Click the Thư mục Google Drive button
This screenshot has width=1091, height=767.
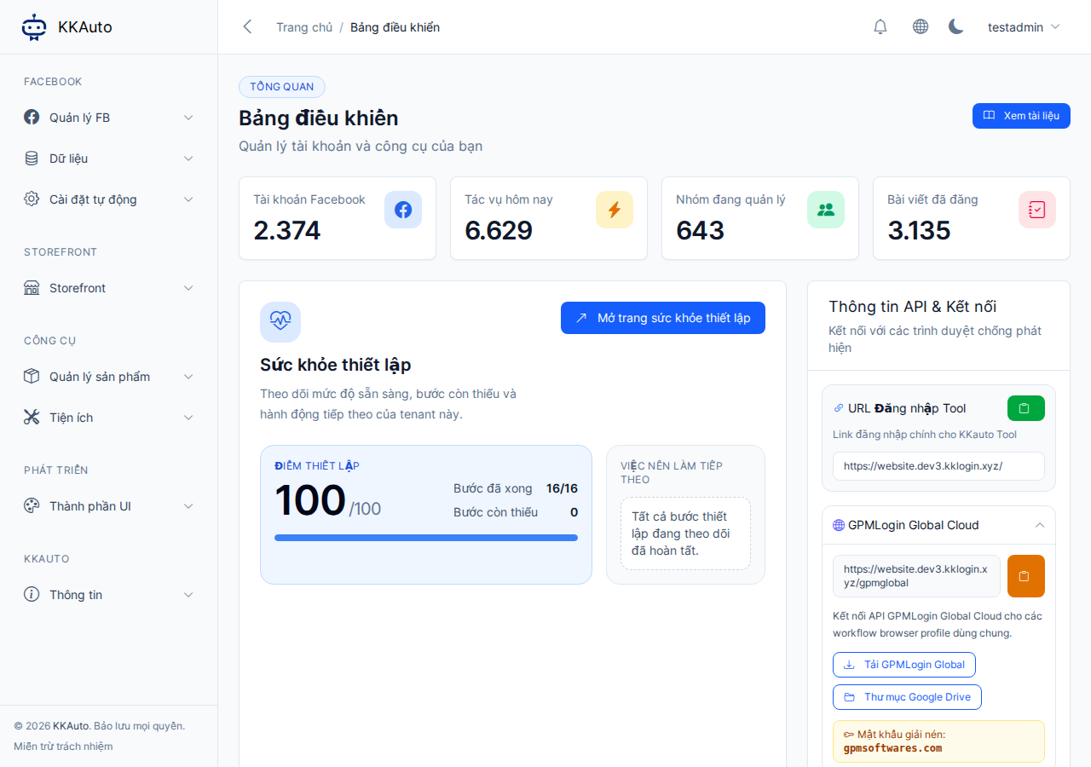tap(908, 697)
